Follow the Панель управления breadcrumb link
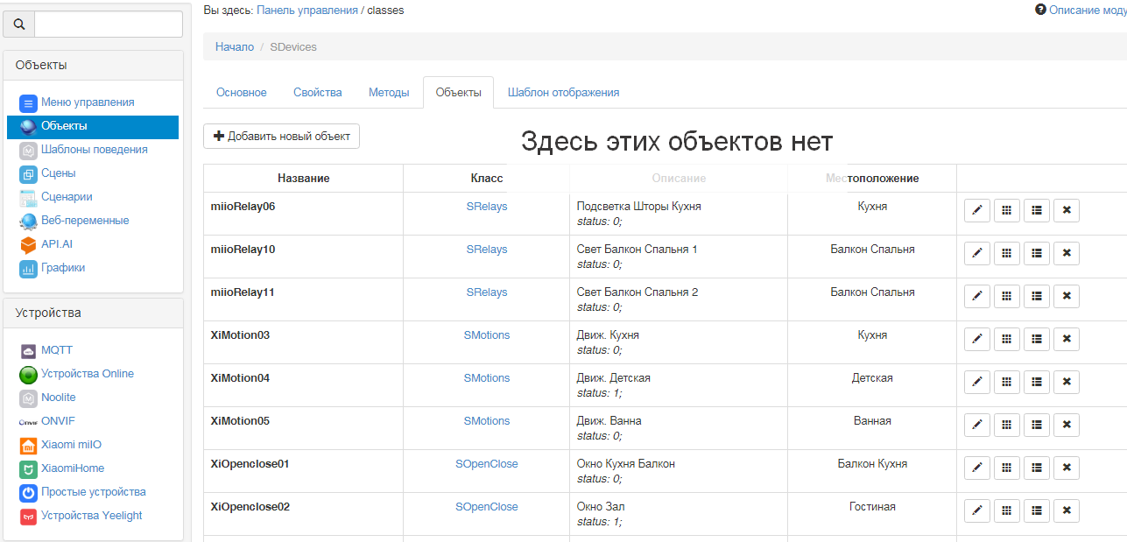 306,11
